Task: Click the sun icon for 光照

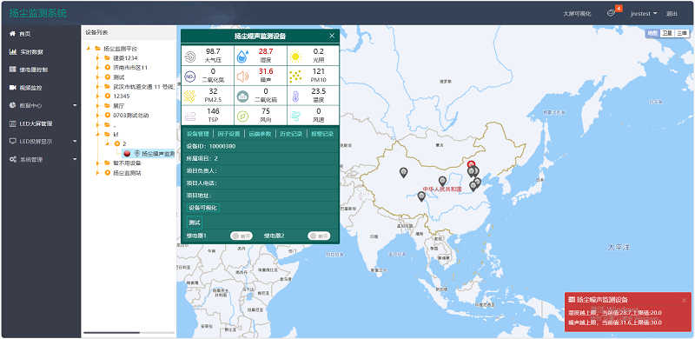Action: pos(295,56)
